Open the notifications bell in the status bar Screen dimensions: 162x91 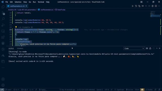159,90
